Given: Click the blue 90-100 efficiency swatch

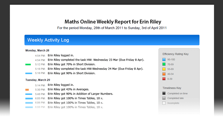Looking at the screenshot, I should click(x=164, y=59).
